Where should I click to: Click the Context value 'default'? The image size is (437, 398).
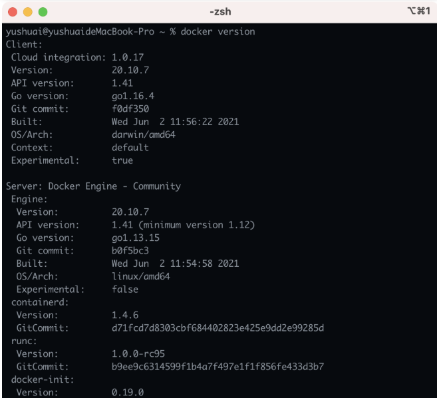pos(130,148)
